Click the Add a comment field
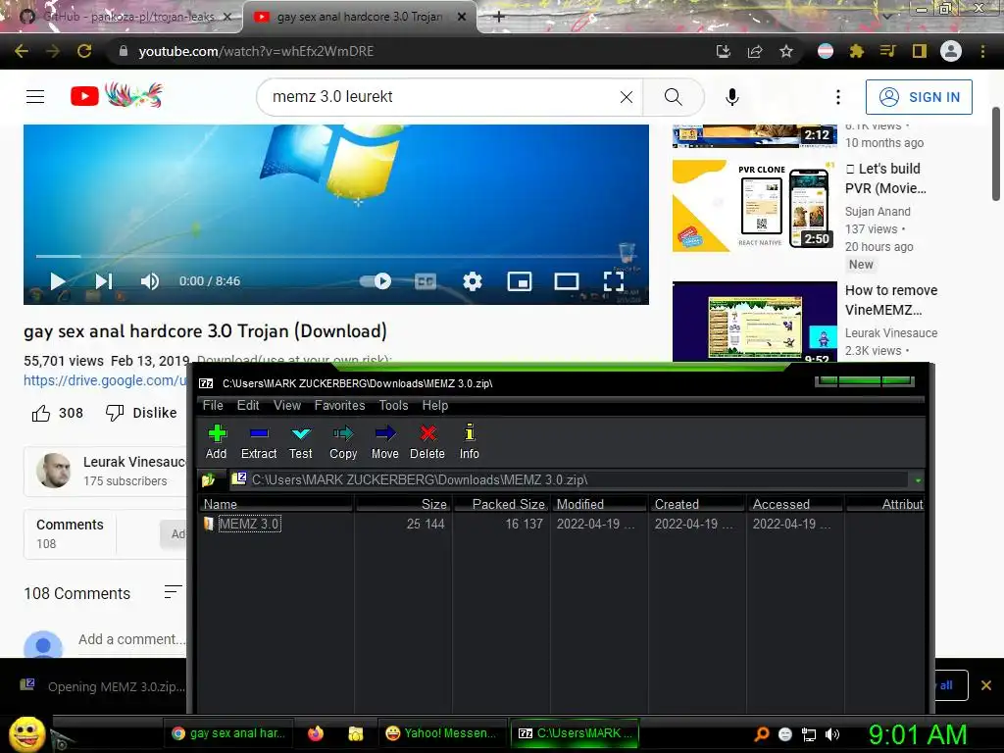Image resolution: width=1004 pixels, height=753 pixels. coord(132,639)
